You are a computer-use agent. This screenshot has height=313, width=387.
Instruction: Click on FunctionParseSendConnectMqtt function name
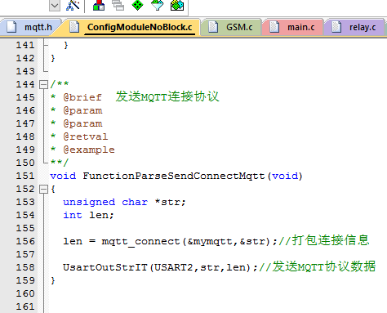[174, 176]
